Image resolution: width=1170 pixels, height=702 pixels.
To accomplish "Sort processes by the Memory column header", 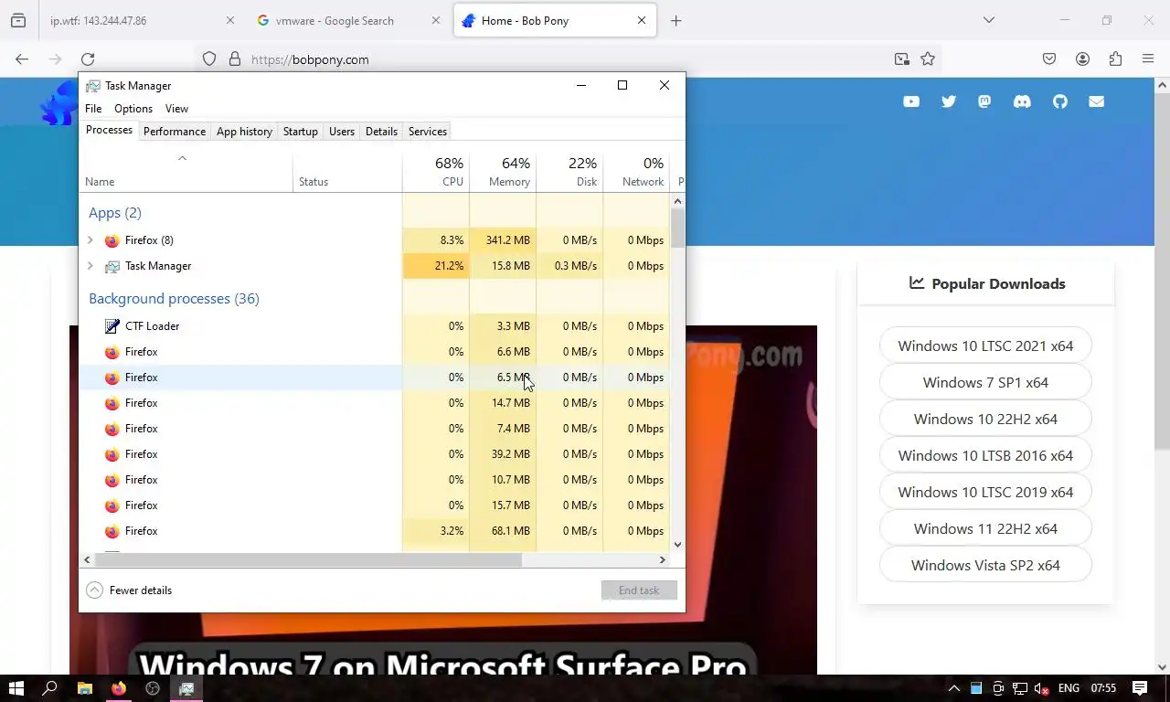I will [503, 172].
